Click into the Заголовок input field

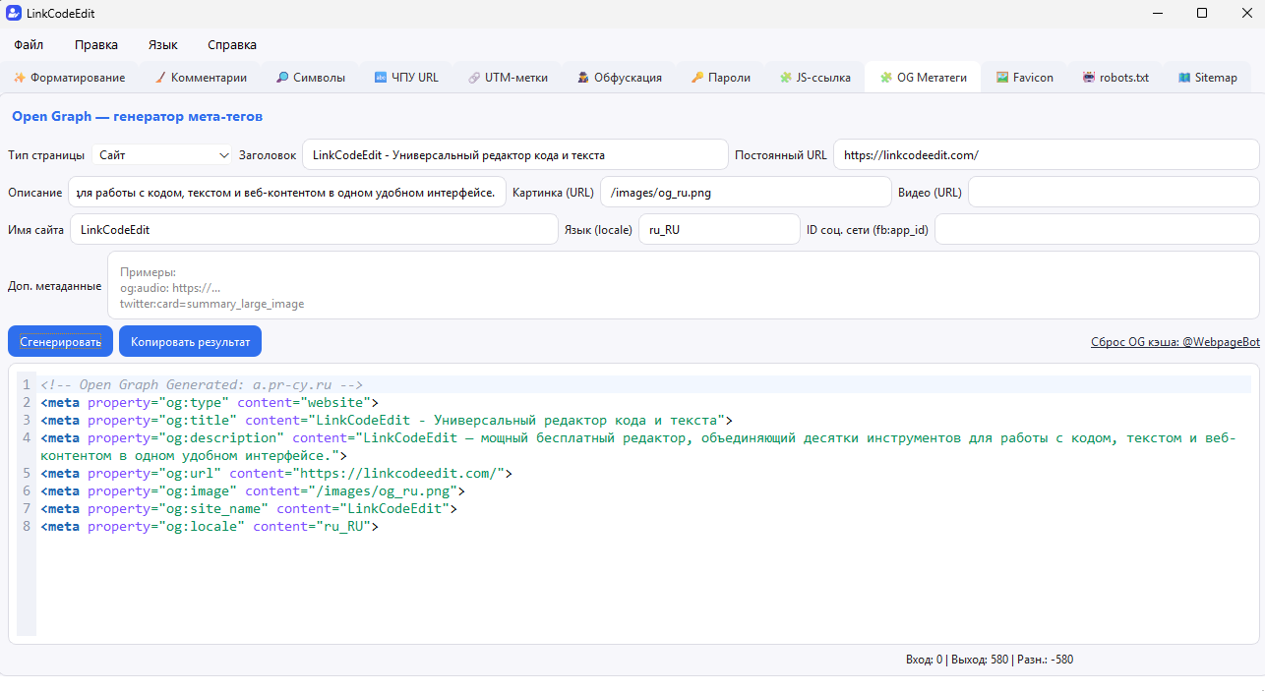[x=515, y=154]
